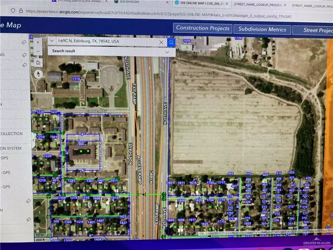Close the GIS DIVISION browser tab
The height and width of the screenshot is (250, 333).
click(x=168, y=2)
